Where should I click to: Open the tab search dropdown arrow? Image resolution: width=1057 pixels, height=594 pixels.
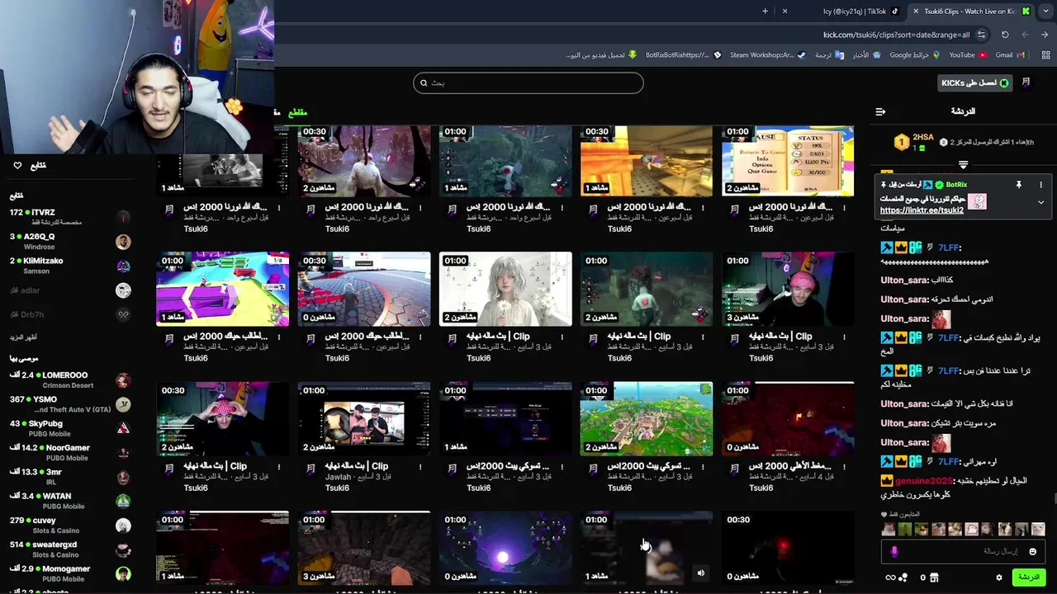(x=1045, y=12)
